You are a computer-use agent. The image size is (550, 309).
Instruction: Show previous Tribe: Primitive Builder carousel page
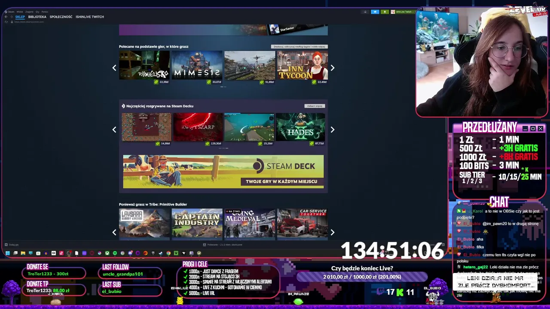click(x=114, y=232)
